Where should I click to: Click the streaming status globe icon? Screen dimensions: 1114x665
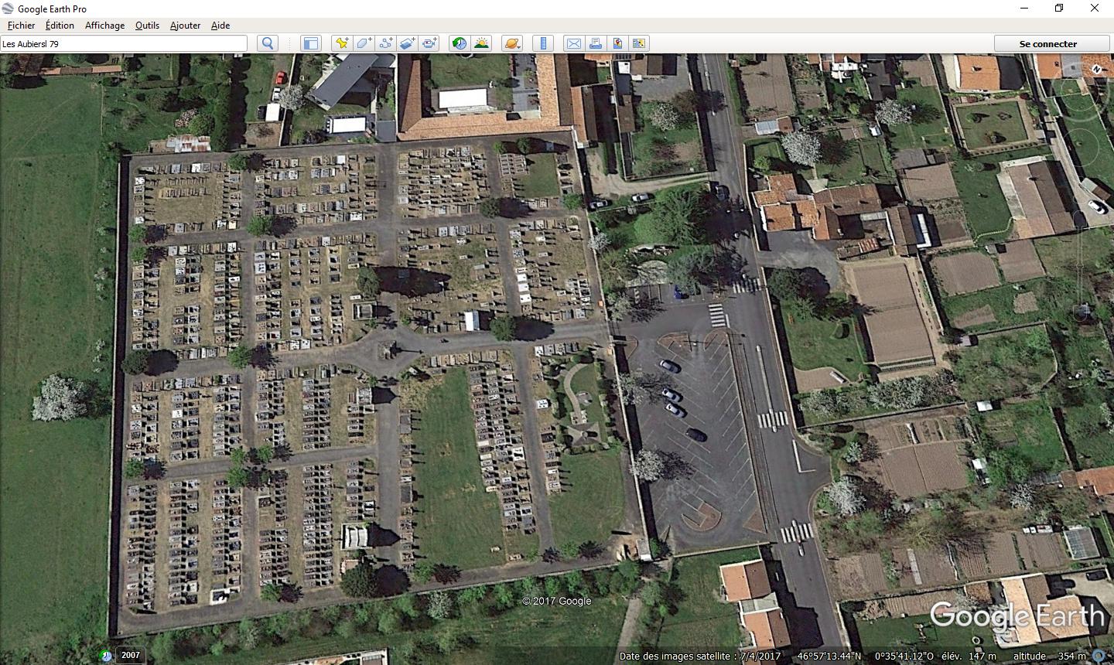tap(1099, 656)
